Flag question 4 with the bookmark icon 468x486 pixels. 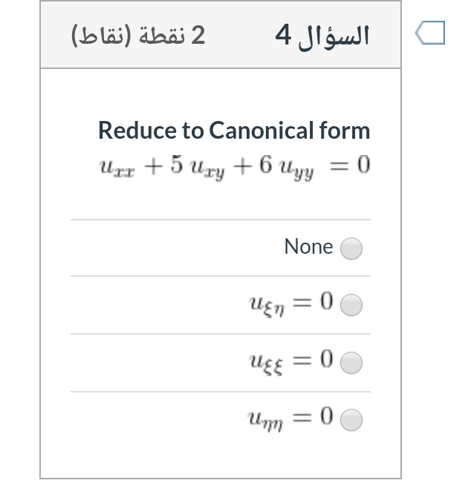point(431,33)
